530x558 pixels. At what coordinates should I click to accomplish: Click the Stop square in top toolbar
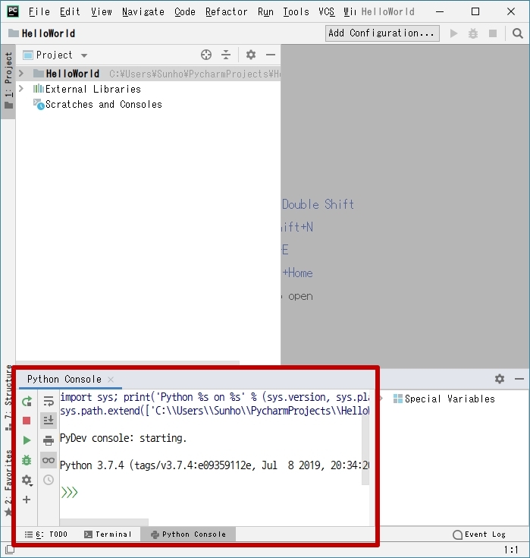493,33
